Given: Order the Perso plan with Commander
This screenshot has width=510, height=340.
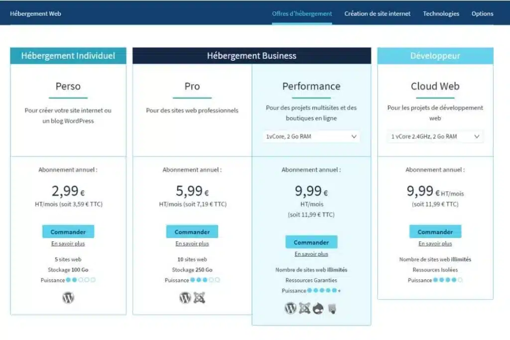Looking at the screenshot, I should 68,232.
